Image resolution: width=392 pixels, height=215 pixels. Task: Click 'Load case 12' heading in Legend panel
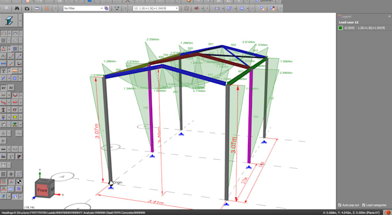(x=349, y=22)
